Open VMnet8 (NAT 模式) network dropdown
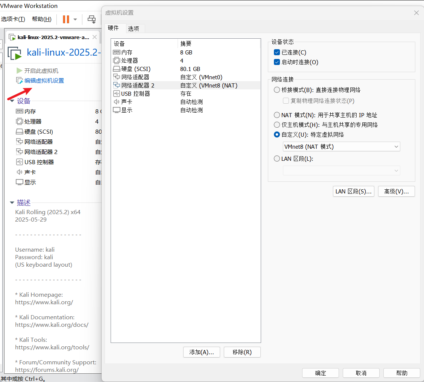 coord(341,146)
